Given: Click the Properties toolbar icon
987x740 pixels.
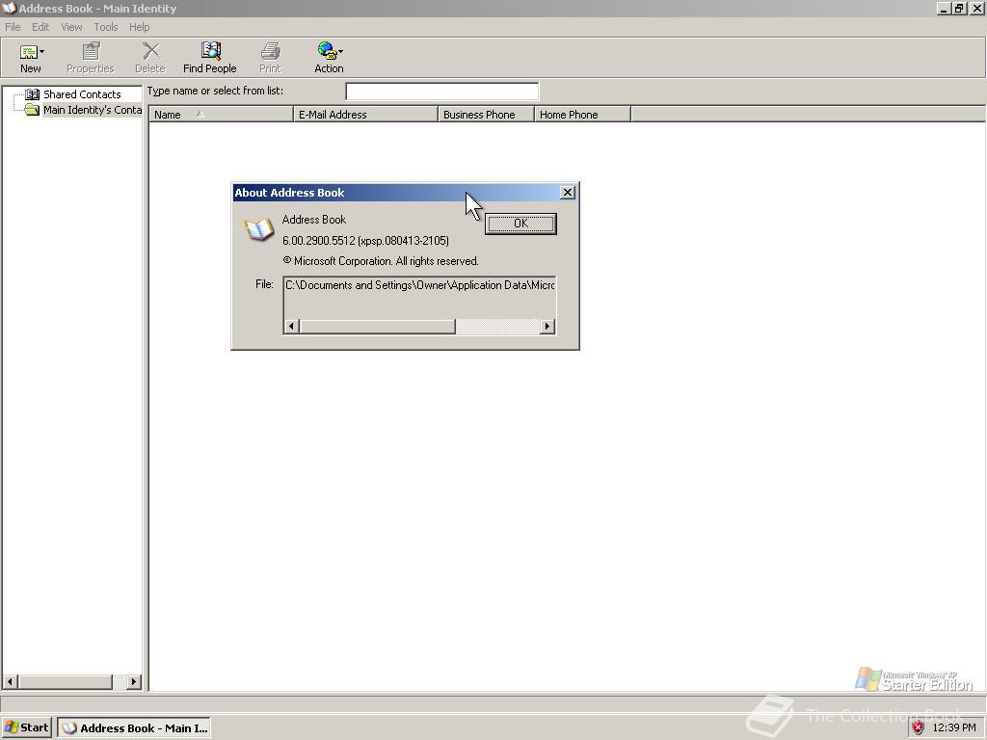Looking at the screenshot, I should tap(91, 52).
